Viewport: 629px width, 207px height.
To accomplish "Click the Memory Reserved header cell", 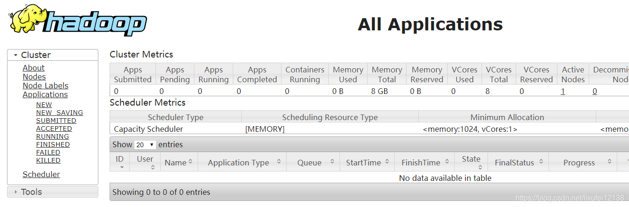I will (427, 74).
